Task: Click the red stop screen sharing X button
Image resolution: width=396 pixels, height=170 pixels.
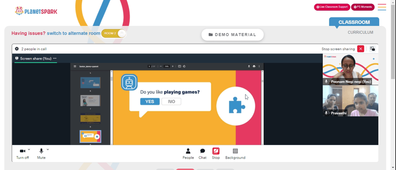Action: click(x=361, y=49)
